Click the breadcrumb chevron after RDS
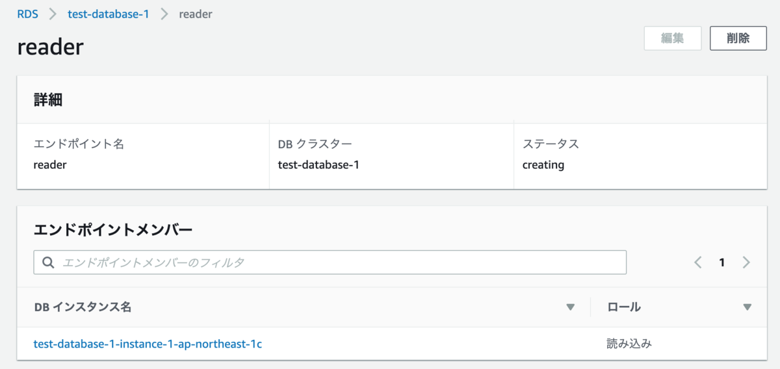 pos(53,14)
